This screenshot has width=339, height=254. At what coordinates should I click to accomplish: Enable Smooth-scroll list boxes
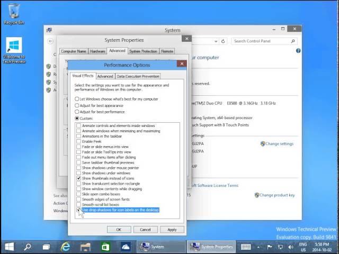click(79, 205)
